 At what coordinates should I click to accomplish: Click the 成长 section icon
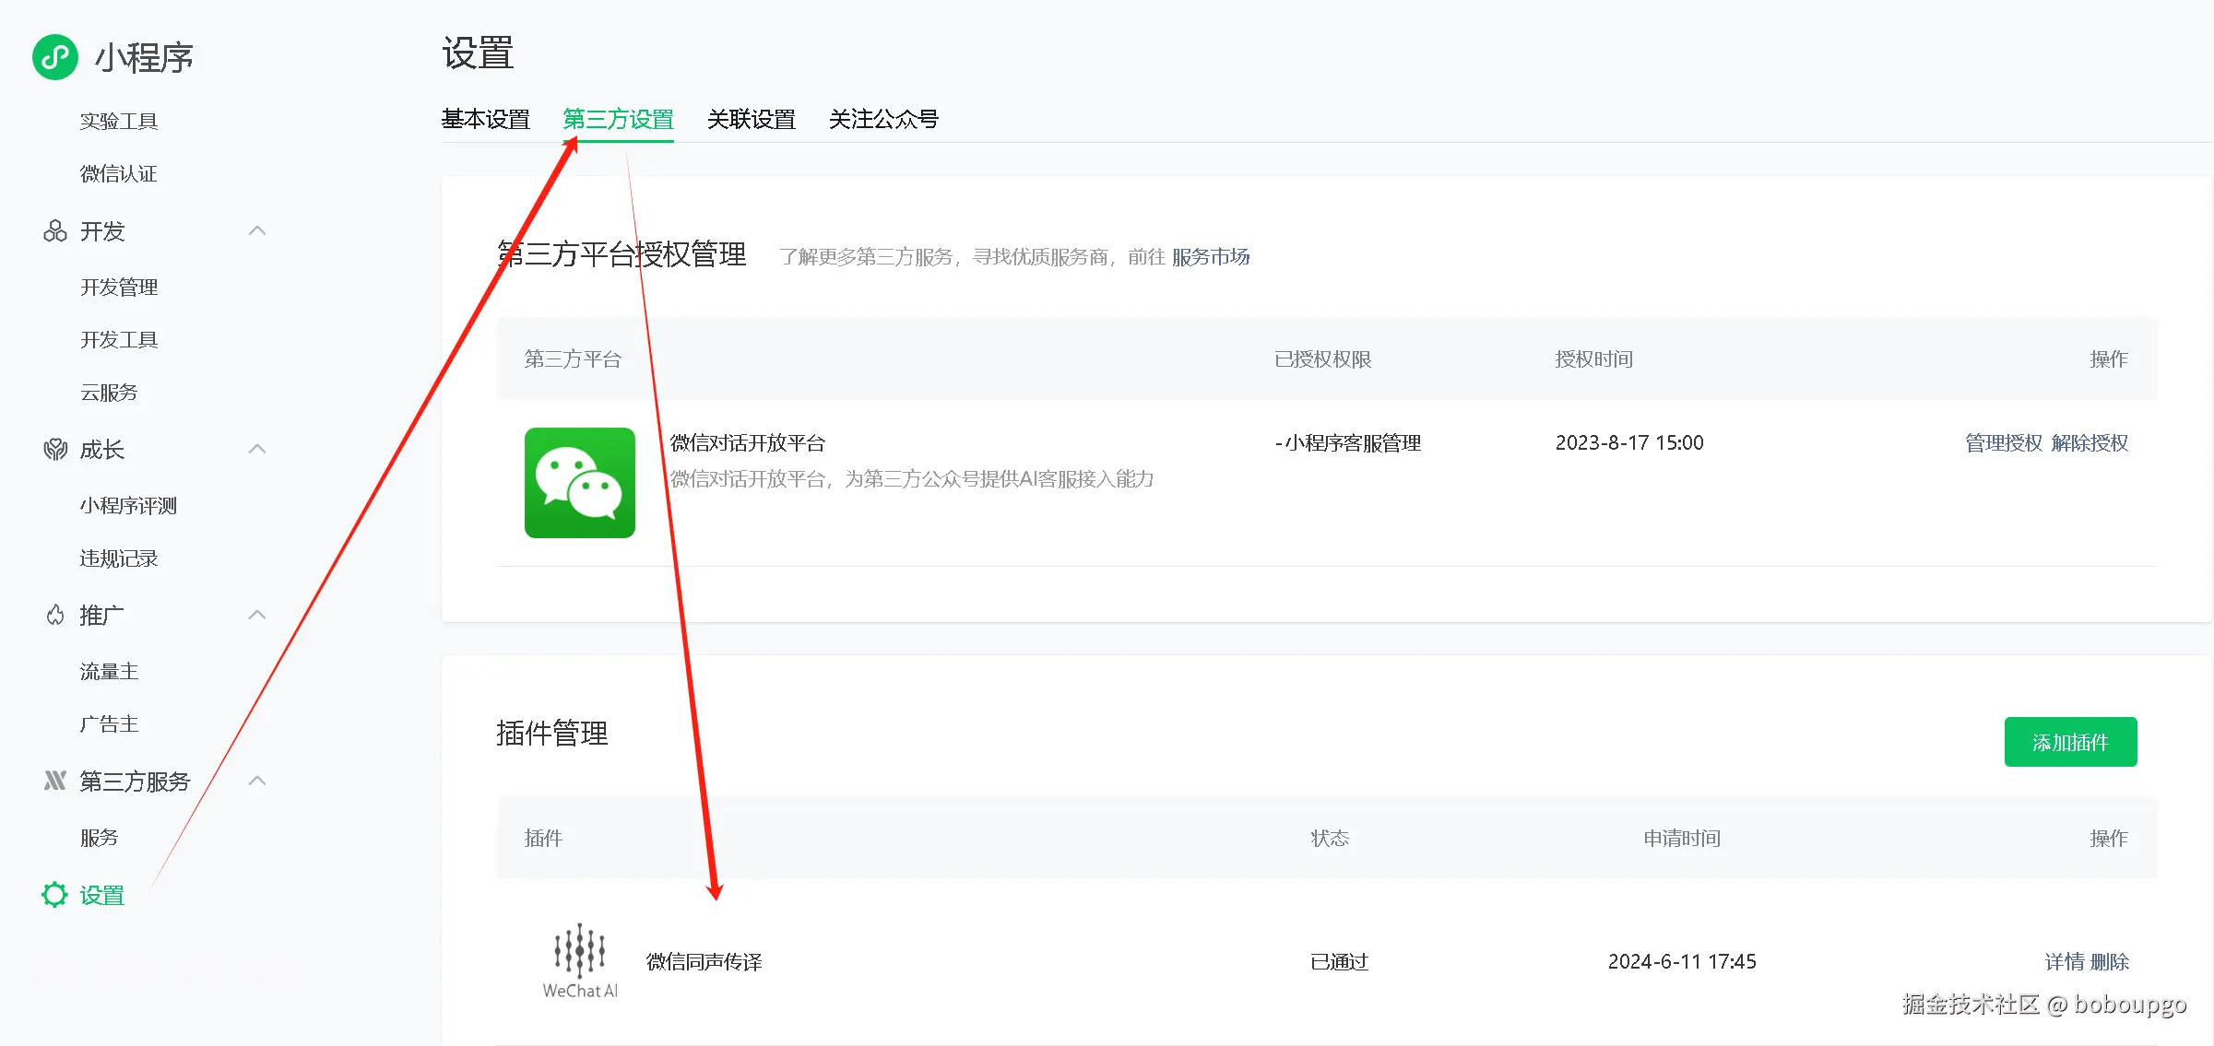[x=55, y=450]
